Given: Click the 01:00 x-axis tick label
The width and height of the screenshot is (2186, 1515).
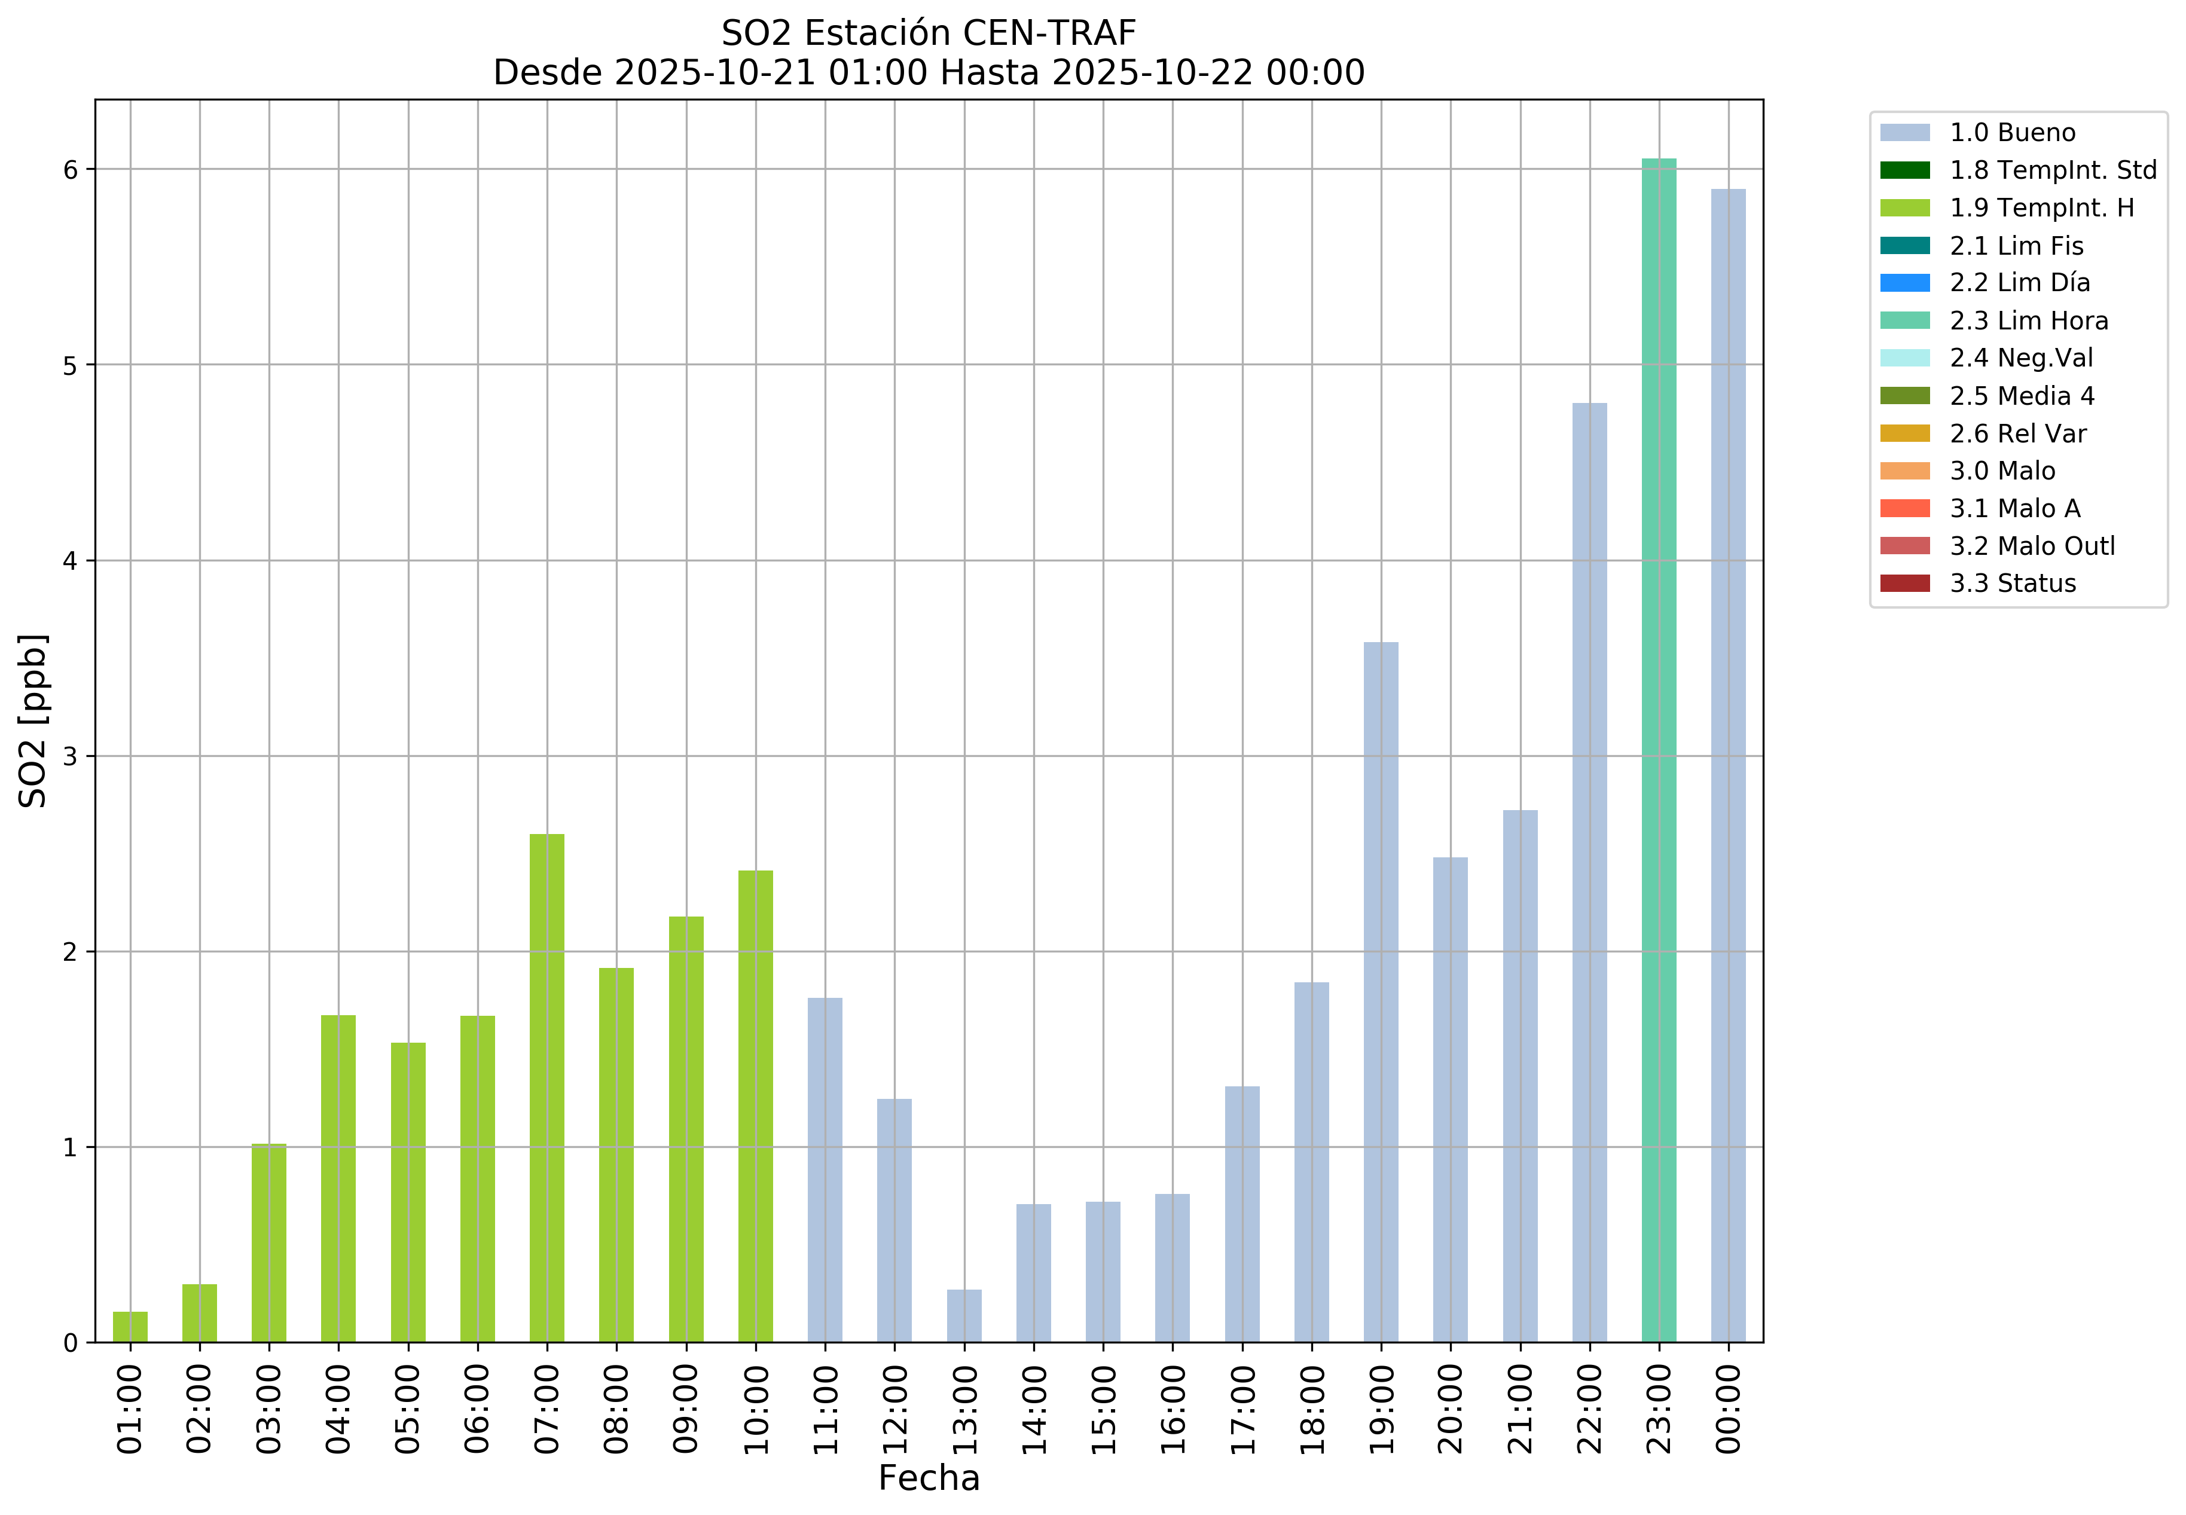Looking at the screenshot, I should tap(130, 1410).
